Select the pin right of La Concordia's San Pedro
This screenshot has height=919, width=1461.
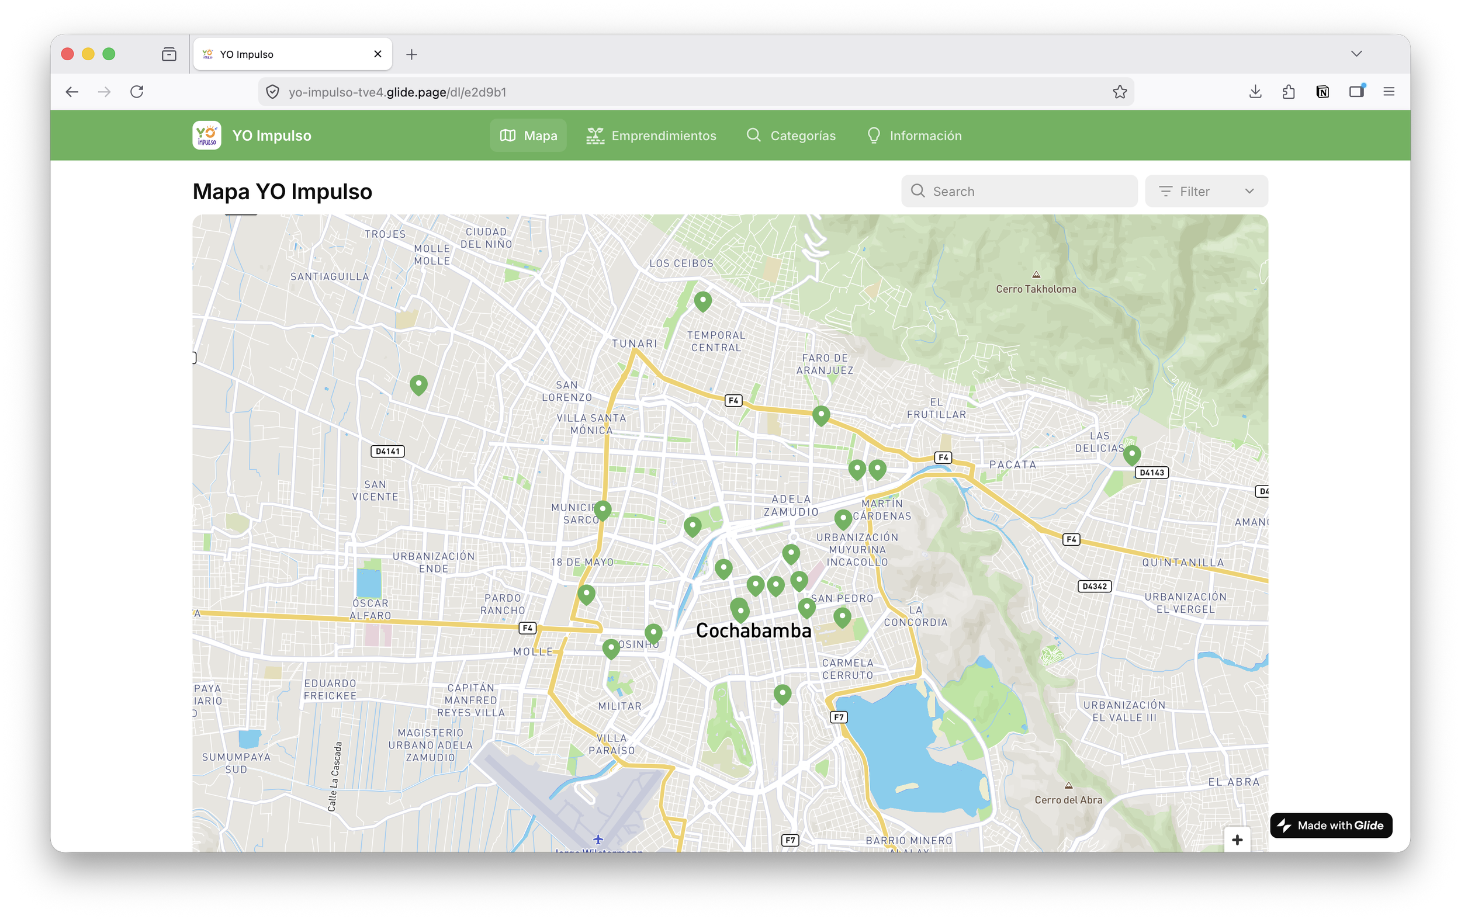pos(842,617)
